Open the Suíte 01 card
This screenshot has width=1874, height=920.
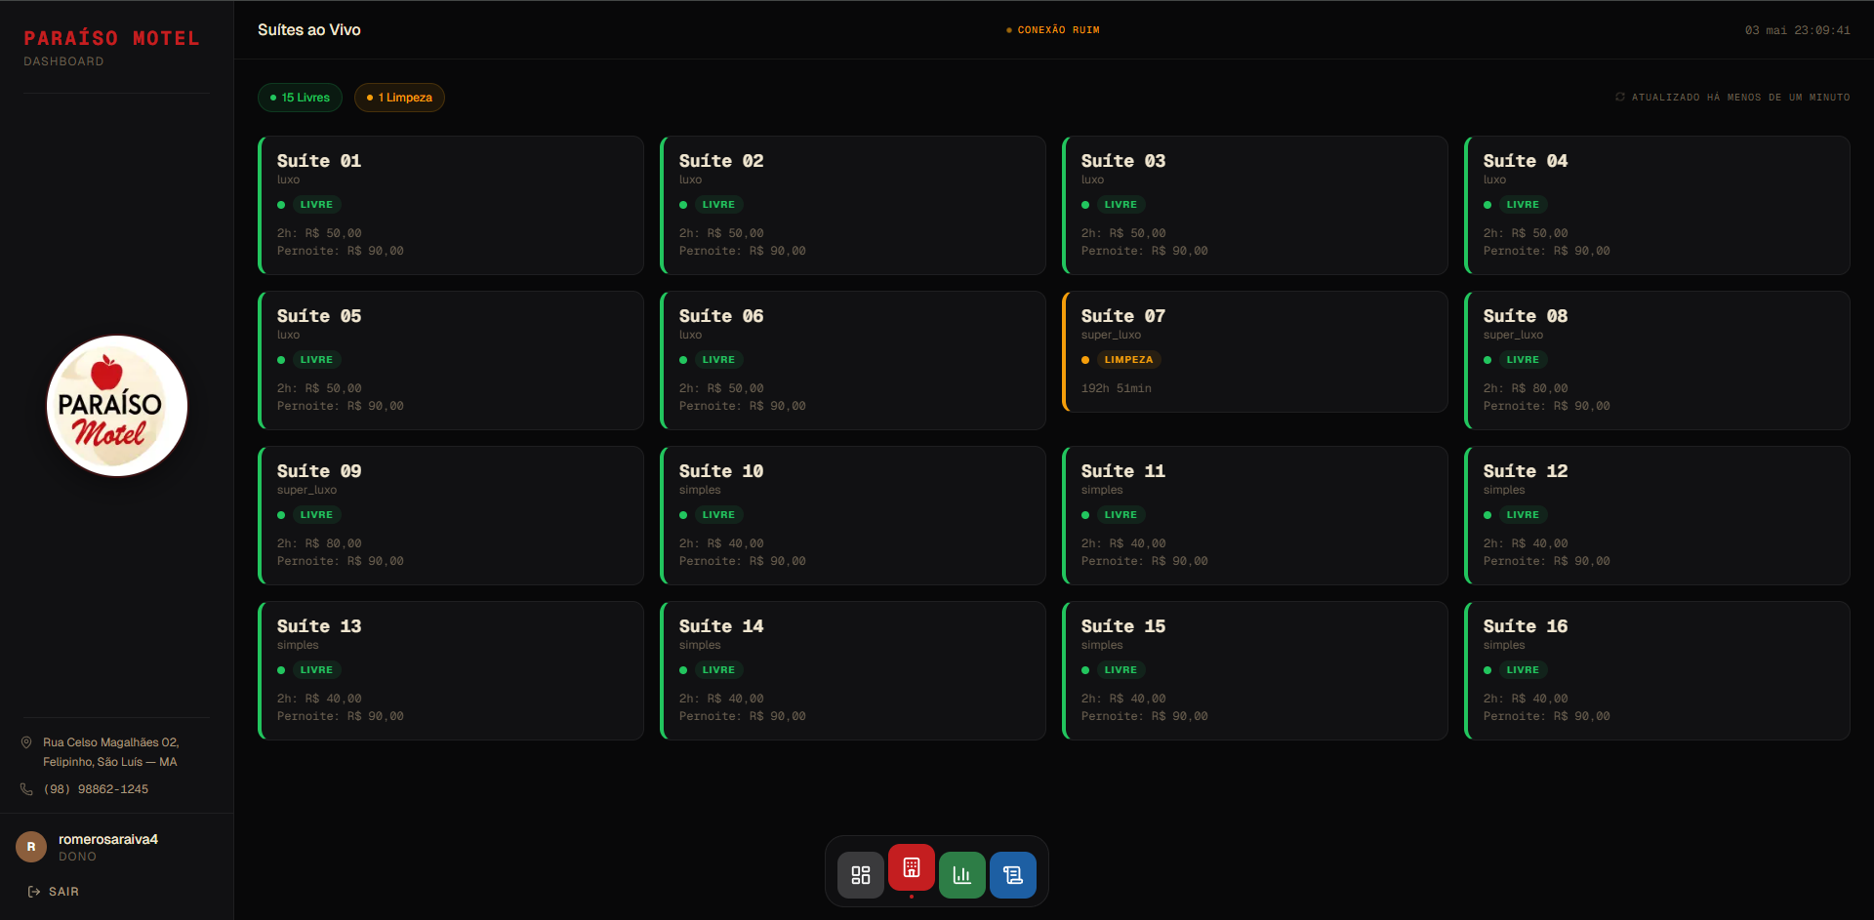451,205
